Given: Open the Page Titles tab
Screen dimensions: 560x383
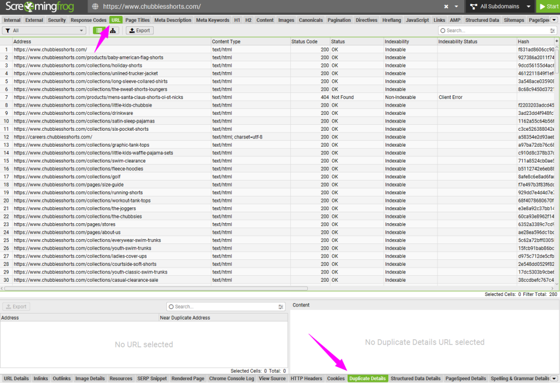Looking at the screenshot, I should 137,20.
